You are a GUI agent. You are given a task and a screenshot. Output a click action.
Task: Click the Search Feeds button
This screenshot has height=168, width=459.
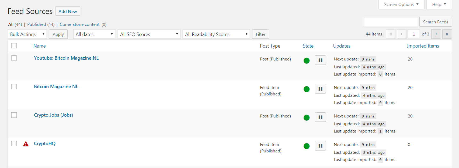436,22
